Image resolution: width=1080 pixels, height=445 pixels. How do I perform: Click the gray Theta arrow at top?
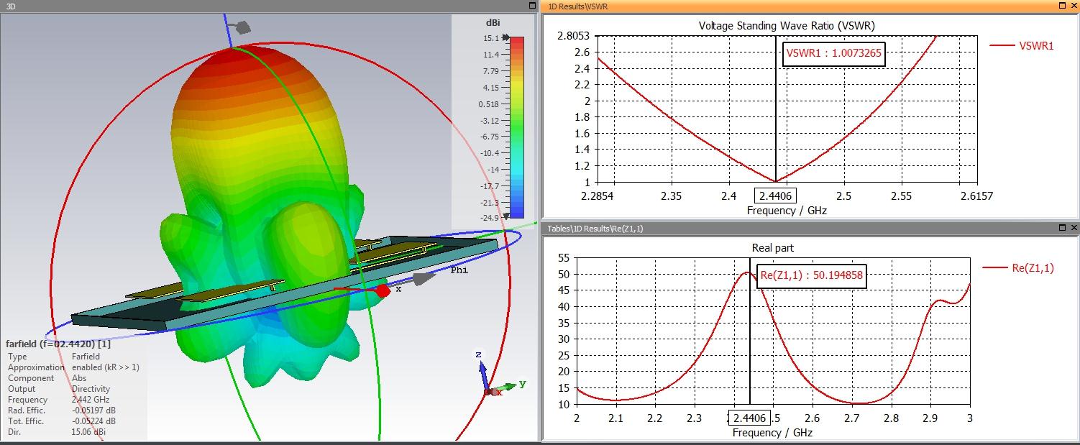[242, 28]
